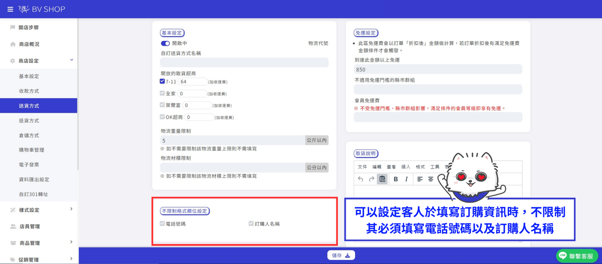Open the 插入 menu in the editor

tap(406, 167)
